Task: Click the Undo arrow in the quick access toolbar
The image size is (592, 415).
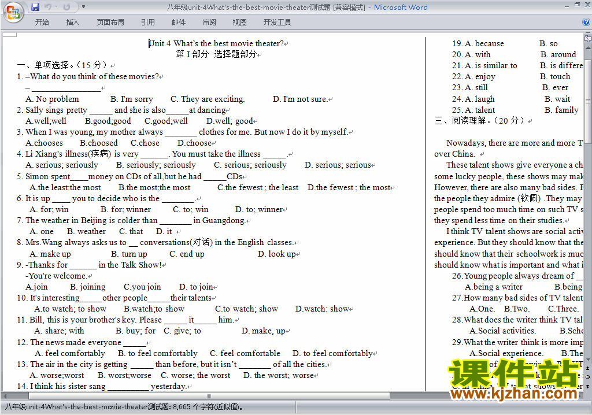Action: (x=47, y=7)
